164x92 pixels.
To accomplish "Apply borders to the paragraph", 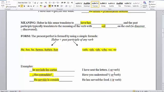I will point(70,6).
